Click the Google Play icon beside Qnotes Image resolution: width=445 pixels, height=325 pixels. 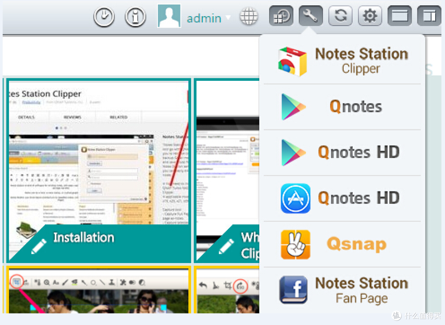coord(293,107)
